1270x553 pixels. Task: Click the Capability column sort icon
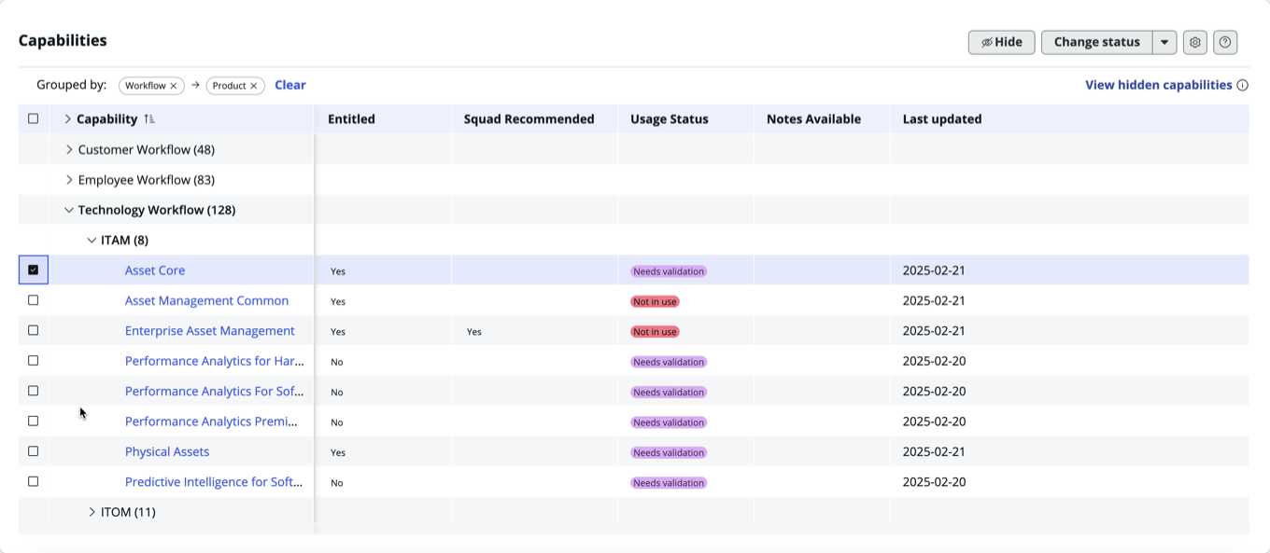(x=149, y=119)
